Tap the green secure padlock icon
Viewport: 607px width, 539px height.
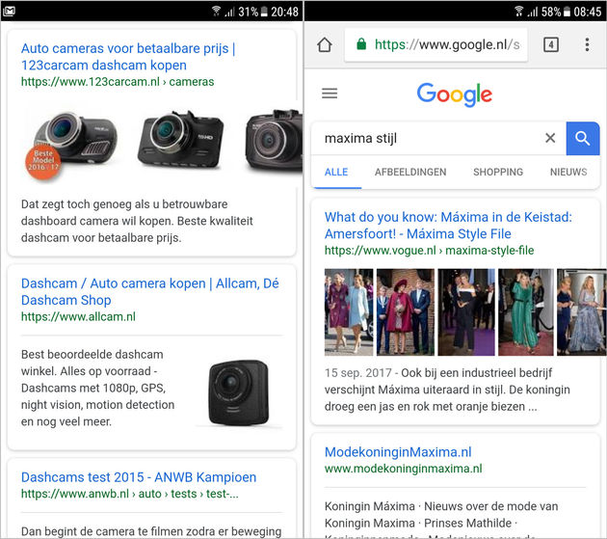click(361, 44)
